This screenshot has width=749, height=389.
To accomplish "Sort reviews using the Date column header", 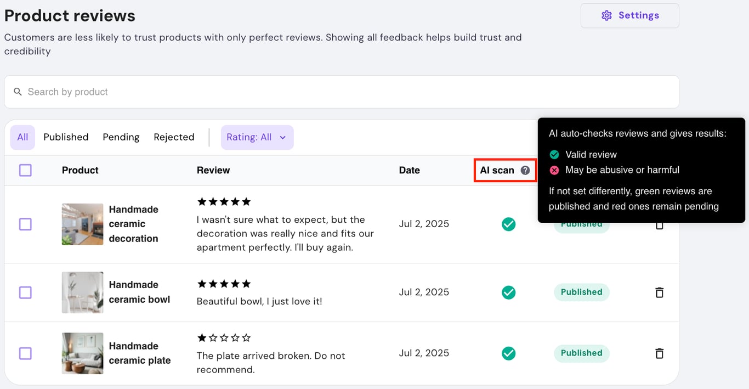I will pos(410,170).
